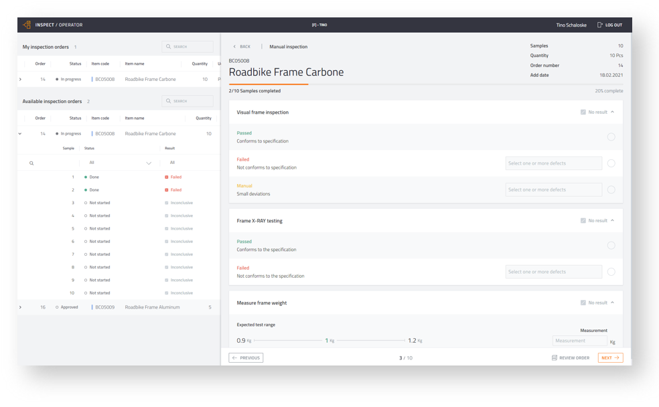Click Inconclusive icon for sample 10
Screen dimensions: 659x407
(167, 293)
